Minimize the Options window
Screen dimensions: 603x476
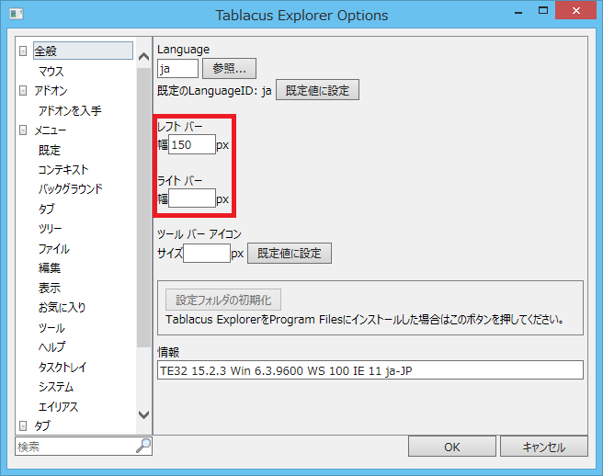(x=518, y=12)
